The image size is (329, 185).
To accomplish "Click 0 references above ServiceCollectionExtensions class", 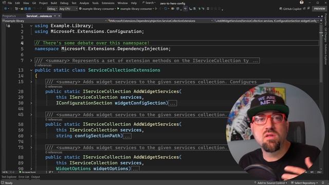I will coord(43,65).
